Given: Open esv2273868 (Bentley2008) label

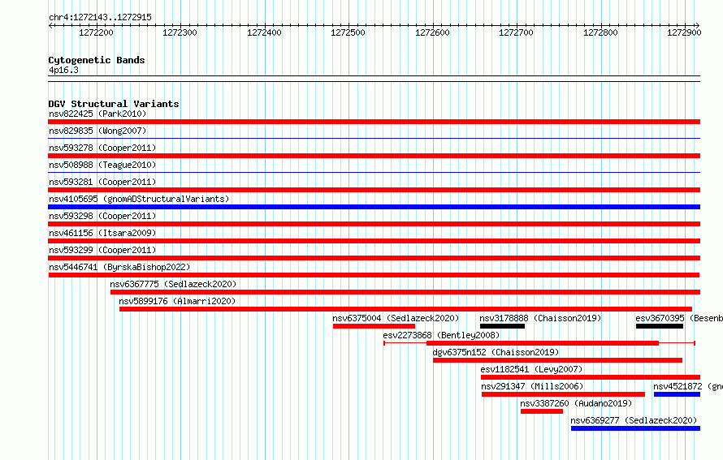Looking at the screenshot, I should (x=441, y=335).
